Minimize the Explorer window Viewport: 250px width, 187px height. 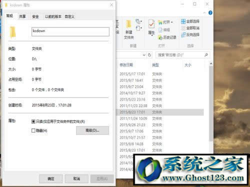[x=182, y=4]
